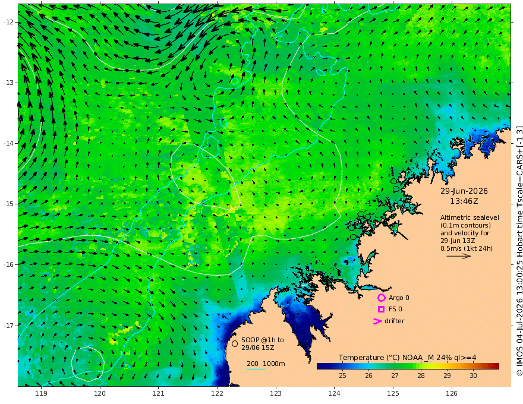The width and height of the screenshot is (523, 404).
Task: Click the longitude axis label 126
Action: (452, 393)
